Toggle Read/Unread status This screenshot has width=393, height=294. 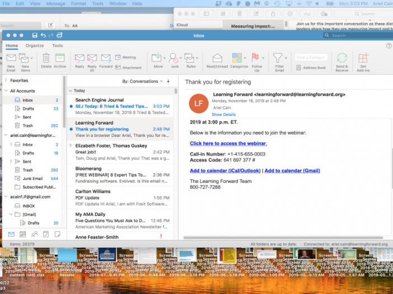(217, 58)
